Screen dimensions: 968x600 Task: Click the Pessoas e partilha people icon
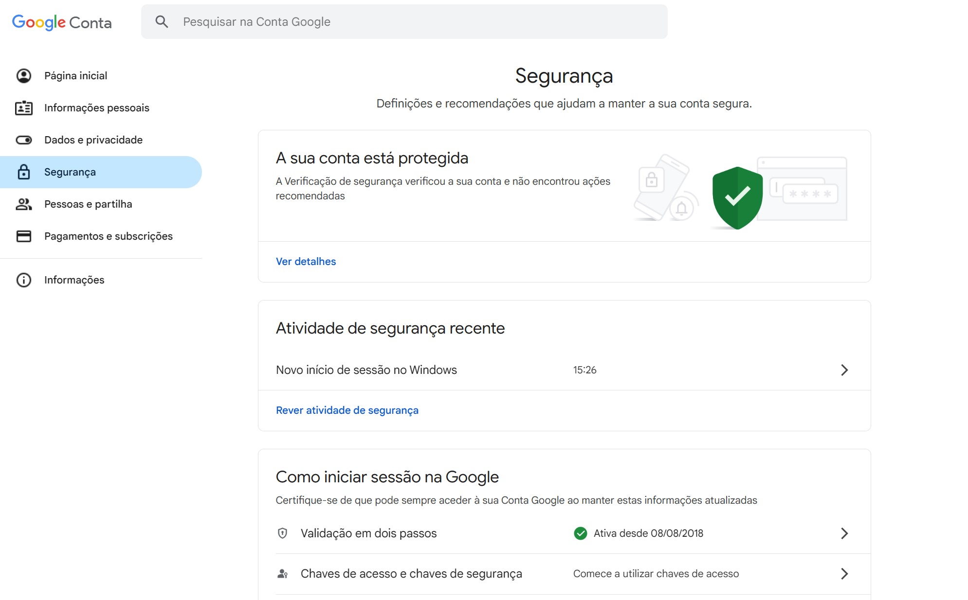pyautogui.click(x=24, y=204)
